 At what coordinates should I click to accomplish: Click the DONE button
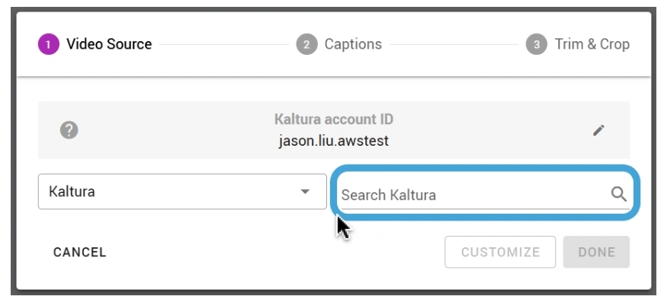[x=596, y=252]
